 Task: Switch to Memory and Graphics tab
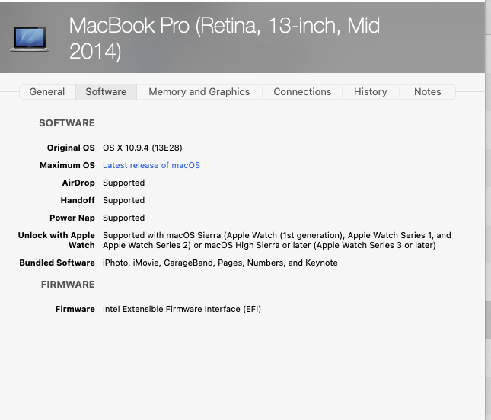click(199, 92)
